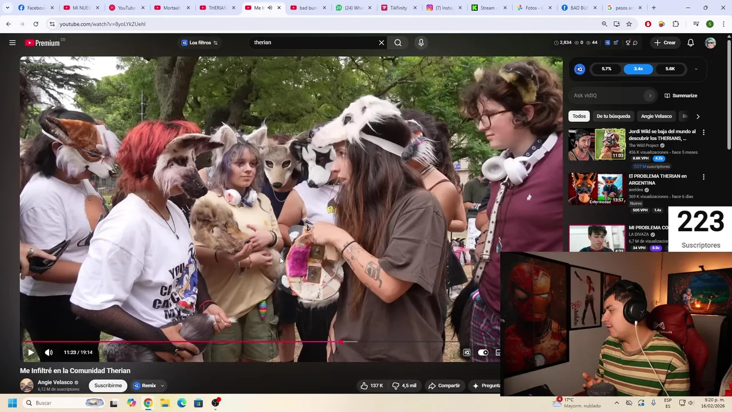This screenshot has height=412, width=732.
Task: Select the Todos filter chip
Action: point(579,116)
